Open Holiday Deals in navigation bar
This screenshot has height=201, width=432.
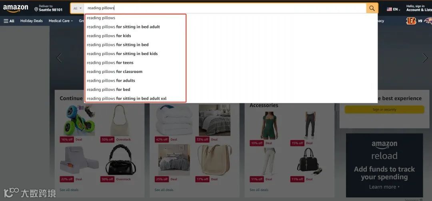click(32, 21)
